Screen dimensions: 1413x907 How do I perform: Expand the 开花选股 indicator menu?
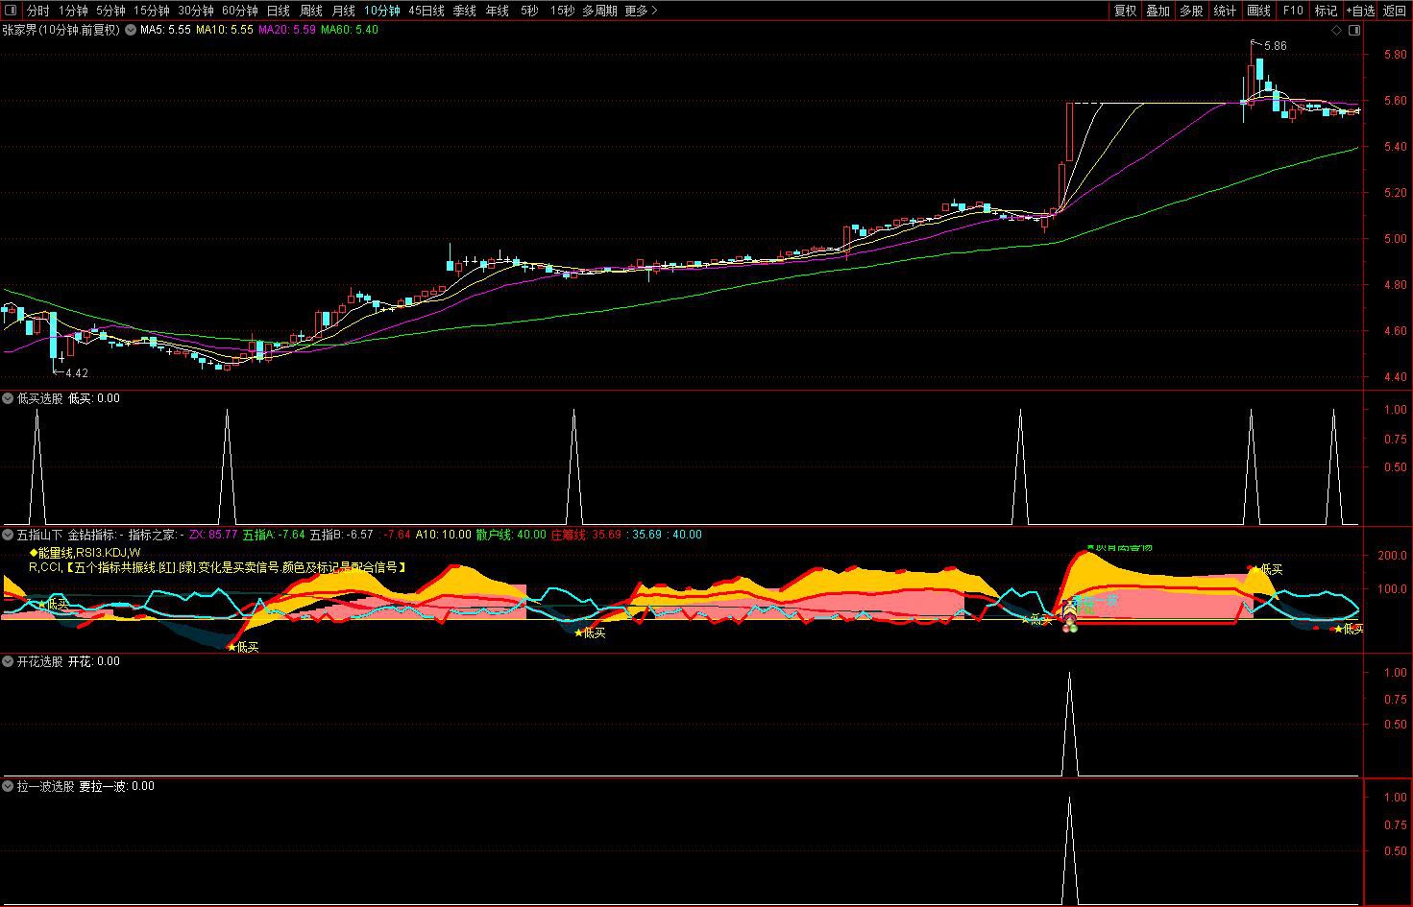click(8, 660)
